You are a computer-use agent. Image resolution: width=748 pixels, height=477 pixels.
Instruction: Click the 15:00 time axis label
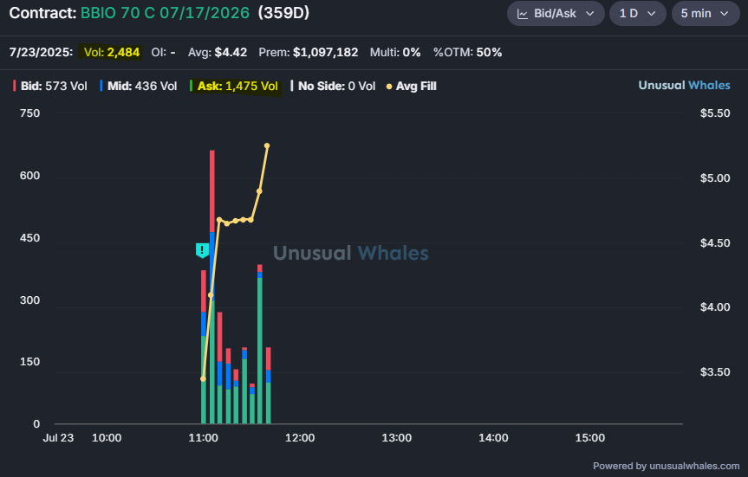pyautogui.click(x=589, y=438)
